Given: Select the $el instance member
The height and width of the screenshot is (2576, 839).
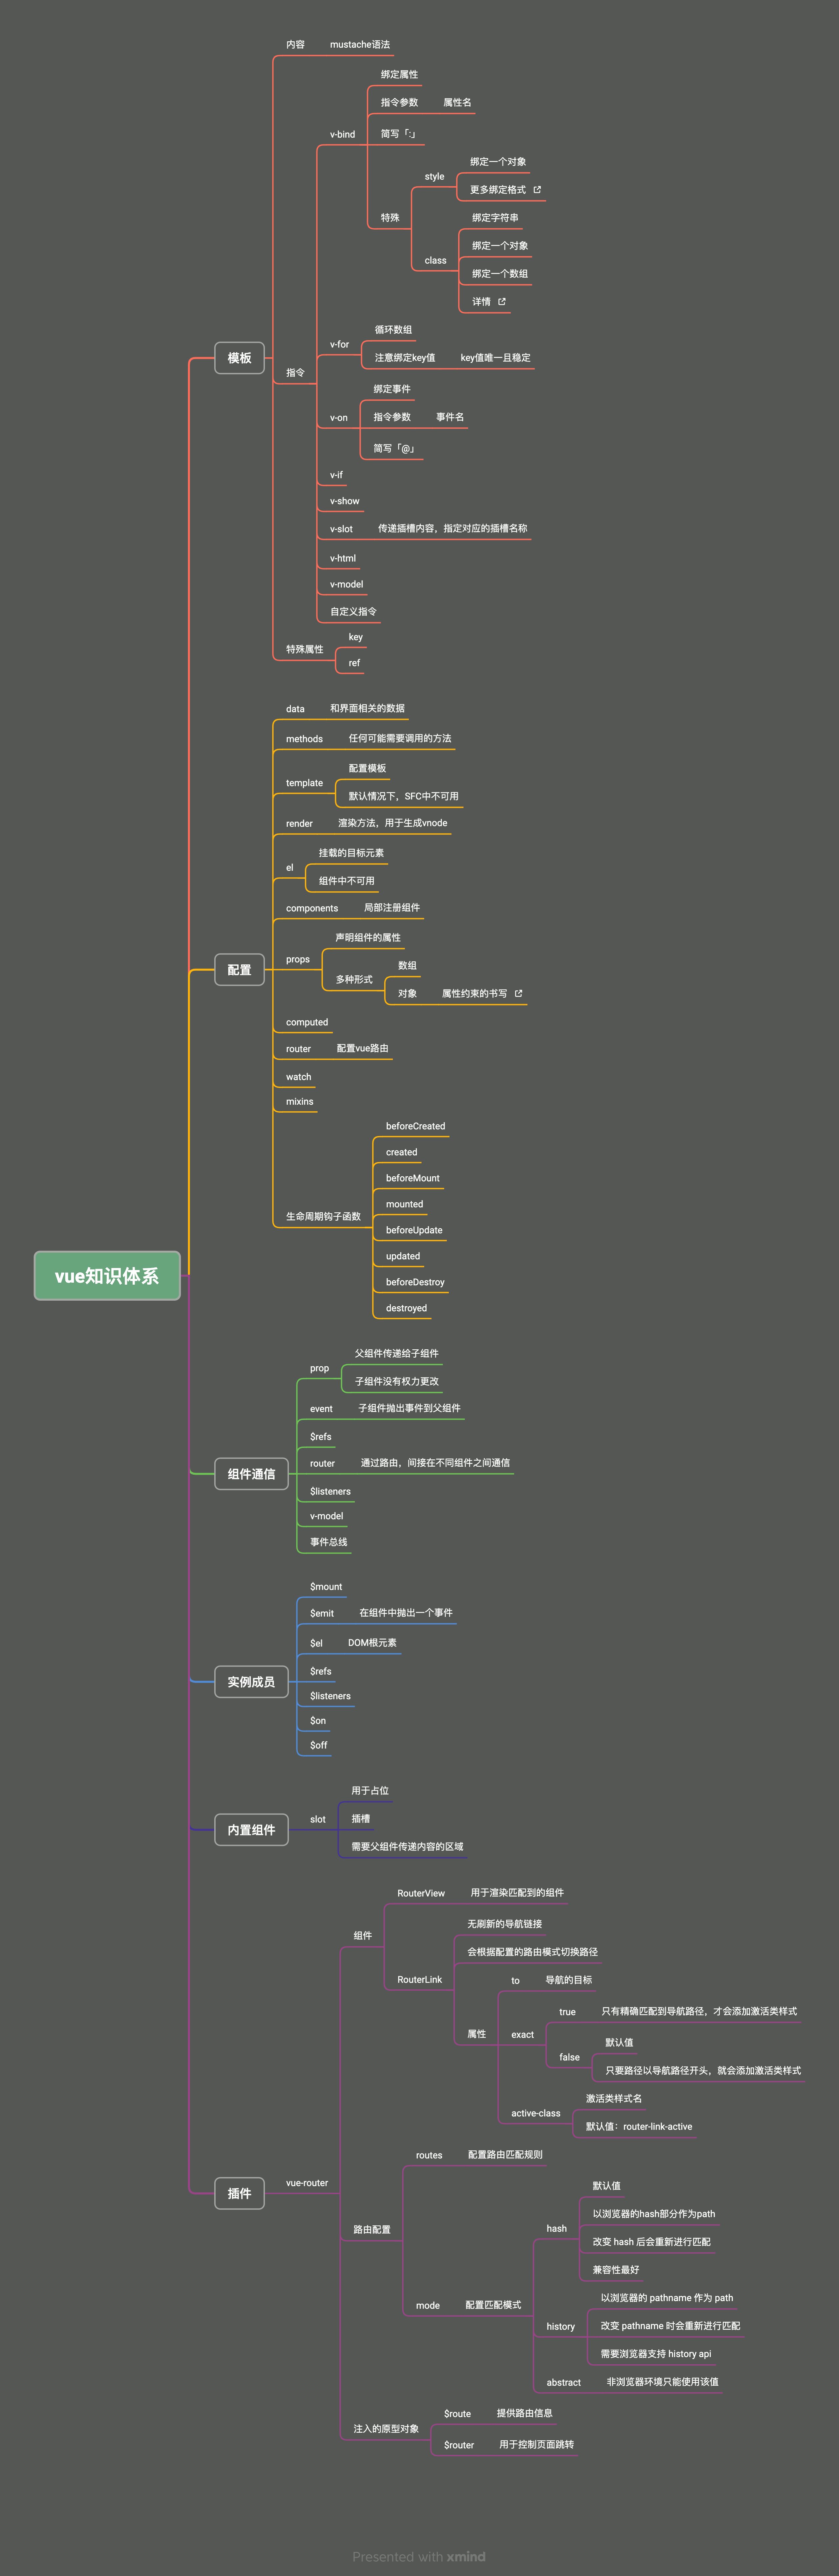Looking at the screenshot, I should coord(316,1644).
